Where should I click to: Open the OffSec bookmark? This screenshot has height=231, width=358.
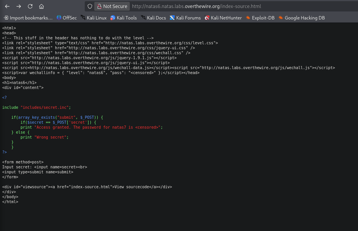[x=67, y=18]
